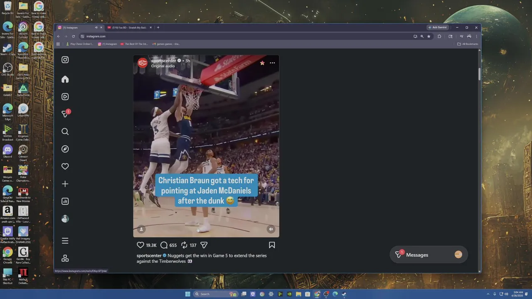This screenshot has width=532, height=299.
Task: Open the Chrome extensions puzzle icon
Action: (439, 37)
